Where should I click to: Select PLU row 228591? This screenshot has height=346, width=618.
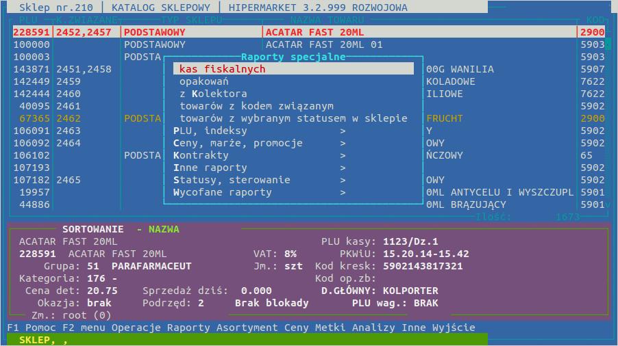pyautogui.click(x=309, y=32)
